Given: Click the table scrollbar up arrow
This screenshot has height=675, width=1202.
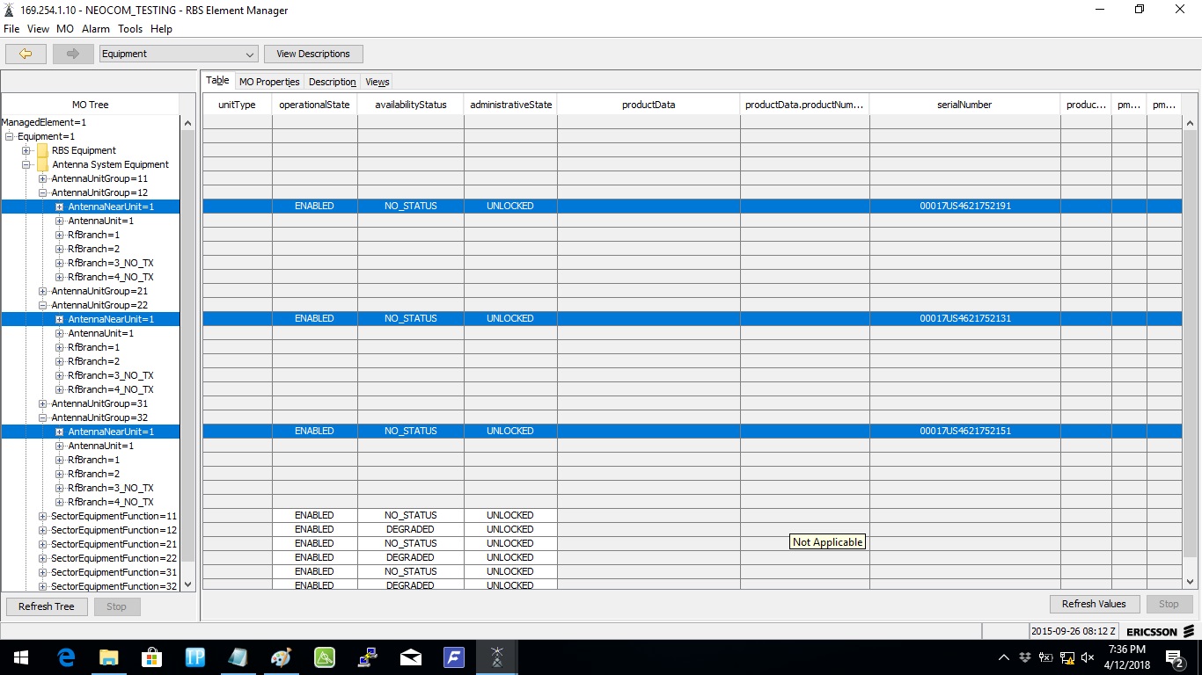Looking at the screenshot, I should pyautogui.click(x=1191, y=122).
